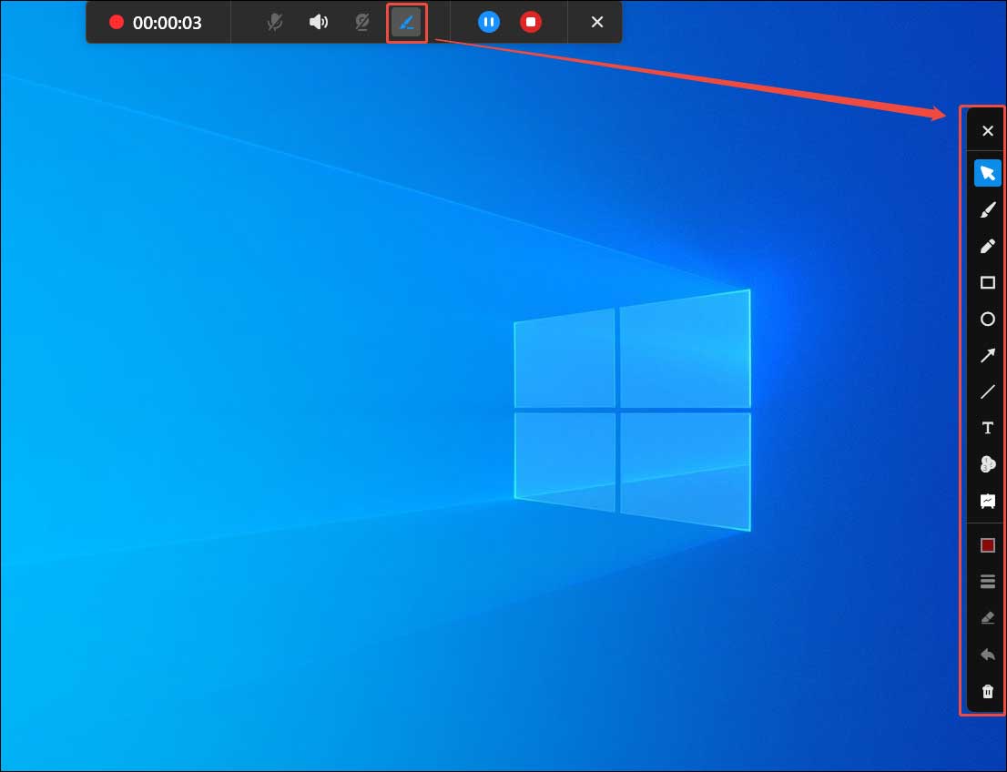The image size is (1007, 772).
Task: Choose the ellipse shape tool
Action: click(x=987, y=319)
